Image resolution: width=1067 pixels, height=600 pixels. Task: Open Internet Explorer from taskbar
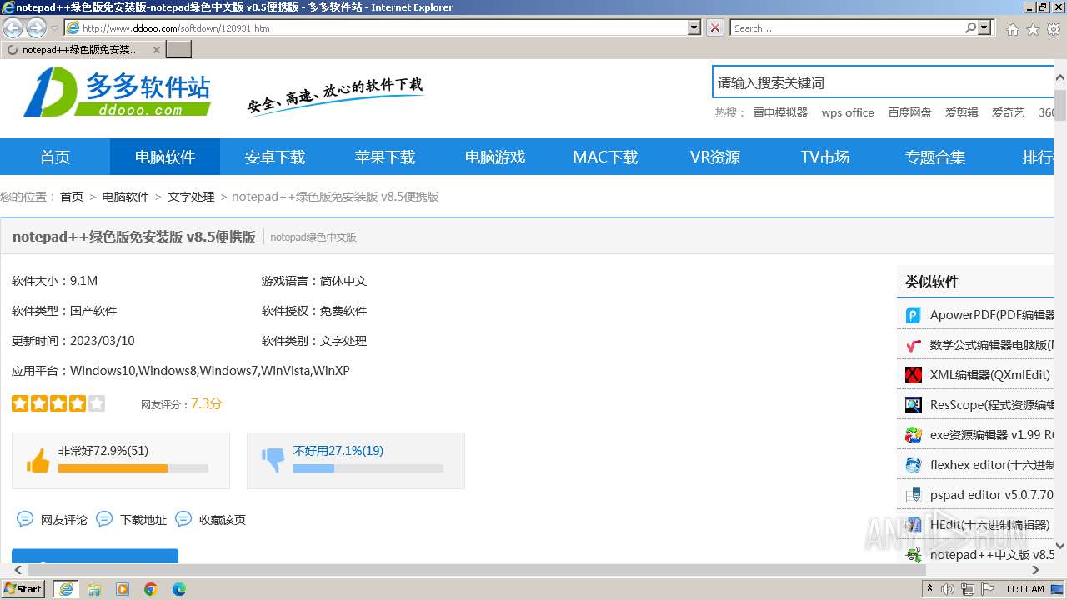tap(66, 589)
